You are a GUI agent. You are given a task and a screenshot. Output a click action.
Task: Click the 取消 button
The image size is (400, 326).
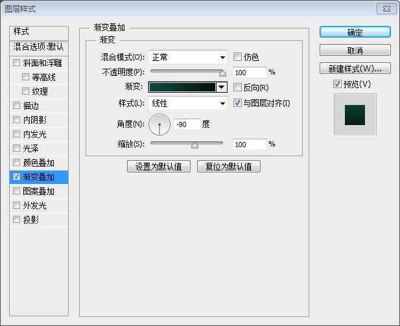355,50
